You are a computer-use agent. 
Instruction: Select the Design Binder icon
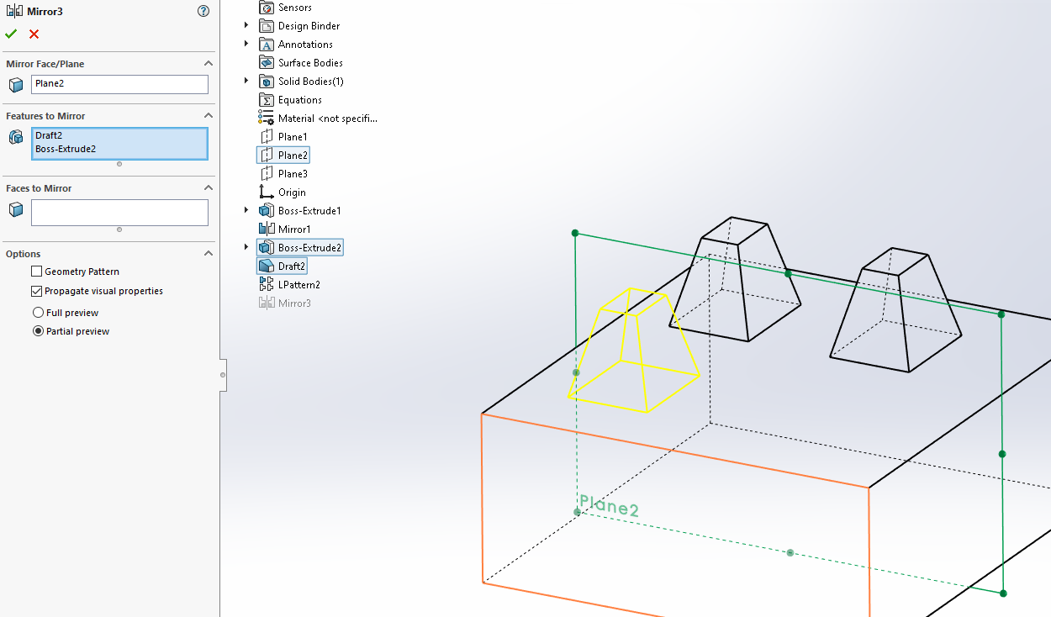pos(267,26)
